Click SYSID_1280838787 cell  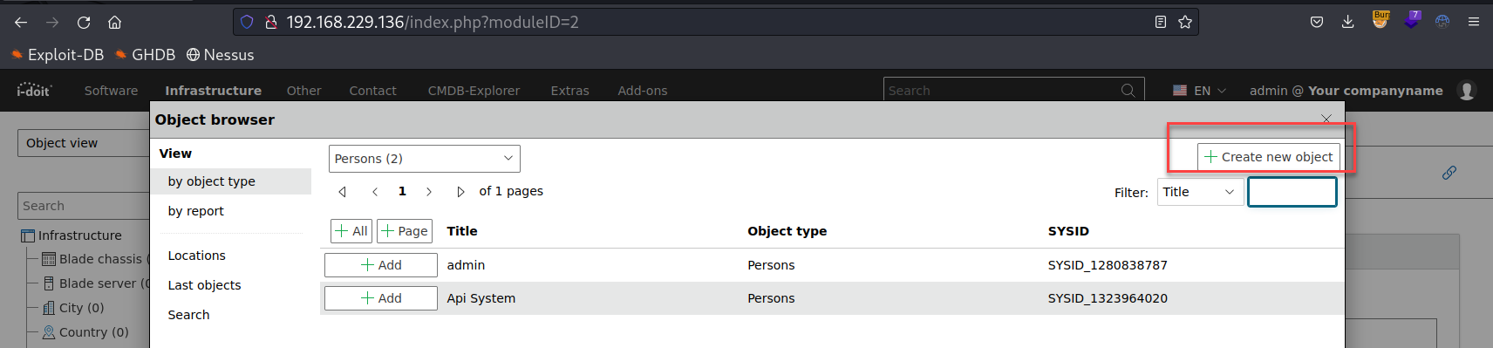click(x=1108, y=265)
